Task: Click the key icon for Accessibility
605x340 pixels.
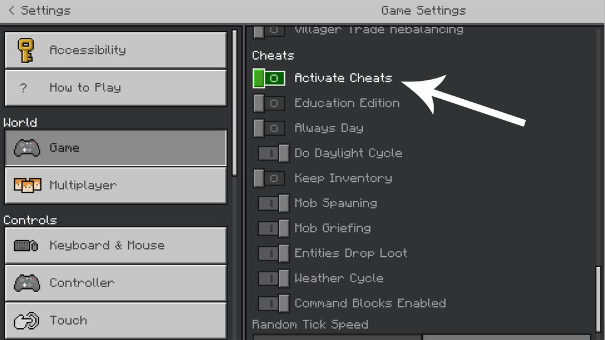Action: point(27,50)
